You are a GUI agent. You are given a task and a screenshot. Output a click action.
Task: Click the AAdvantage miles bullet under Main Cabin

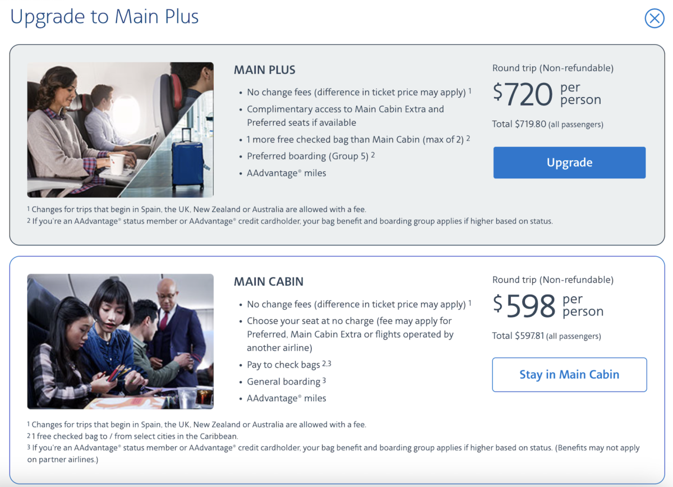[x=287, y=398]
